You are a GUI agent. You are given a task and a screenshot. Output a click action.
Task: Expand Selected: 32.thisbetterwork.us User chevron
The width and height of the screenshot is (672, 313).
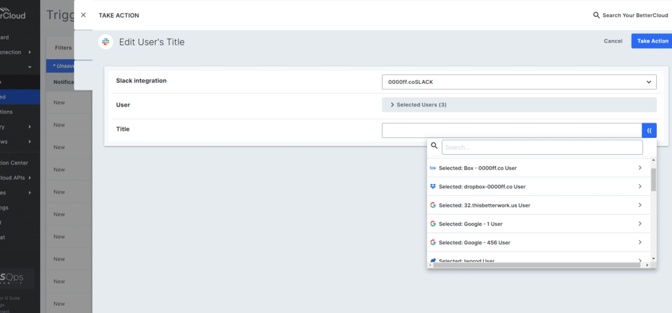click(x=640, y=205)
